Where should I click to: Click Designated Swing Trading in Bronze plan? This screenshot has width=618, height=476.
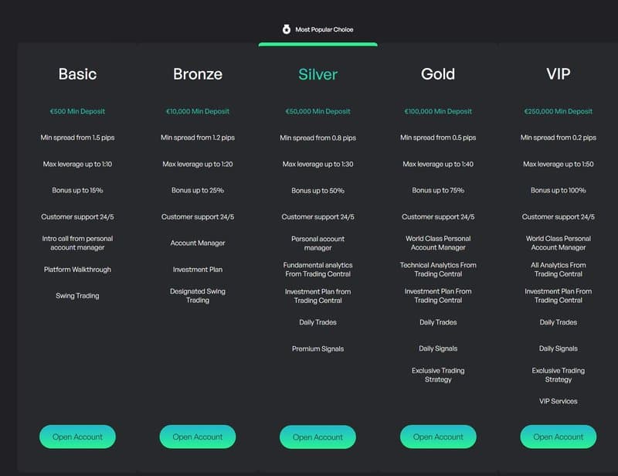pos(198,296)
